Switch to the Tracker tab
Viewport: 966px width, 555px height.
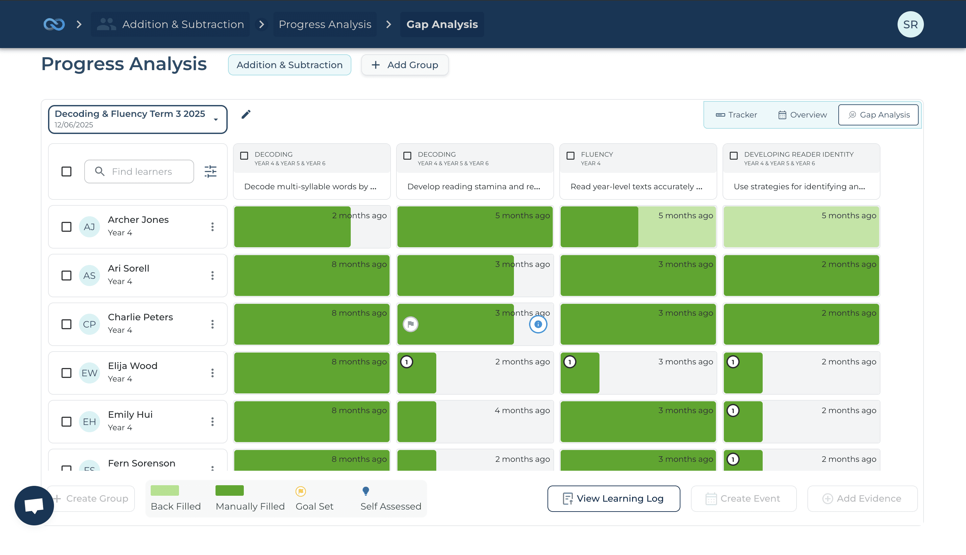[x=736, y=115]
